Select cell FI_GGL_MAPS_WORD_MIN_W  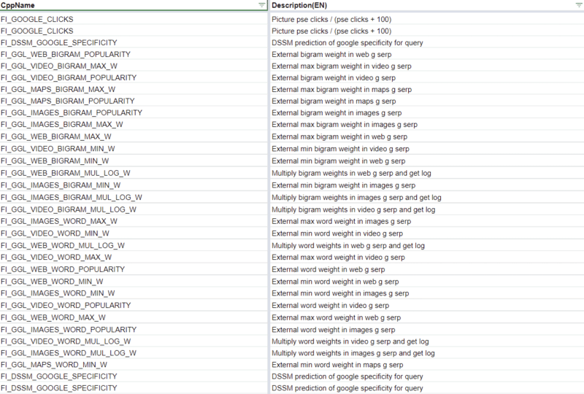pyautogui.click(x=134, y=365)
